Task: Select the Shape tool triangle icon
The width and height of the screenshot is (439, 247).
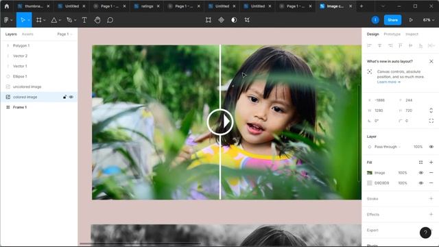Action: pyautogui.click(x=54, y=20)
